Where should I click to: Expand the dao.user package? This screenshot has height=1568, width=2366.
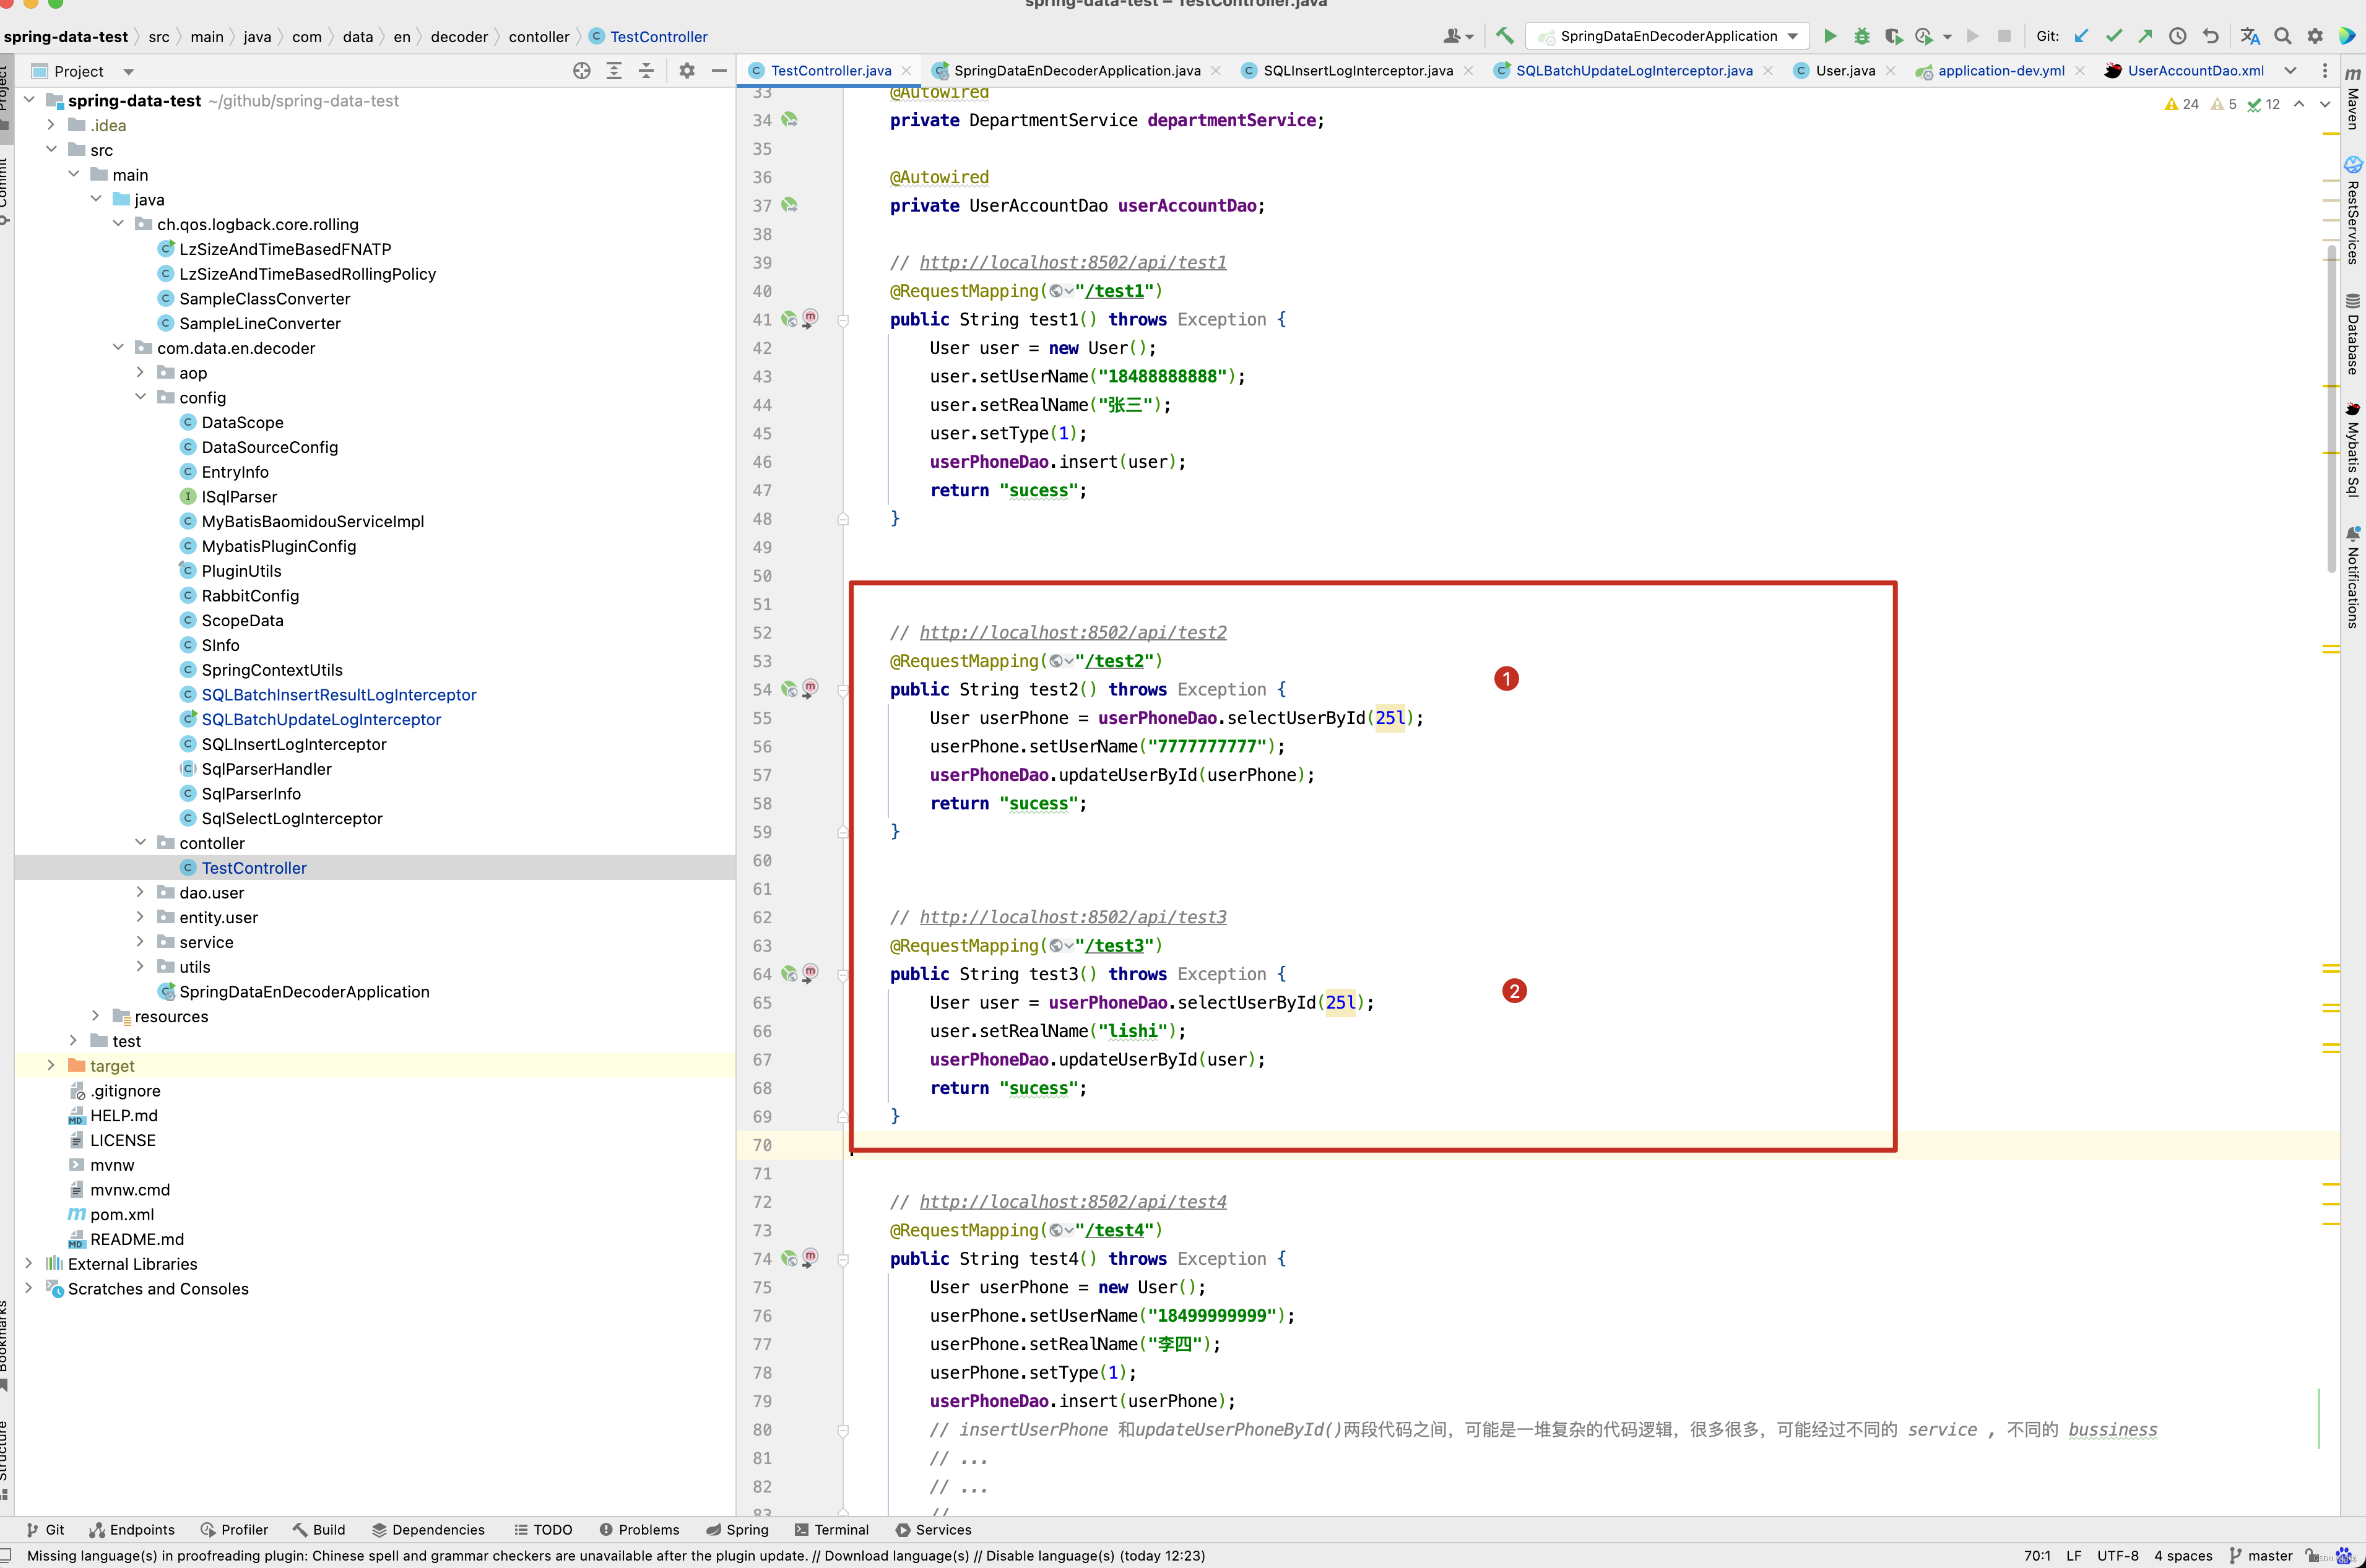tap(140, 892)
